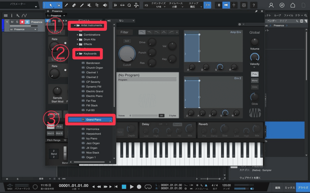Select the Arrow tool in toolbar
Viewport: 310px width, 193px height.
(51, 5)
